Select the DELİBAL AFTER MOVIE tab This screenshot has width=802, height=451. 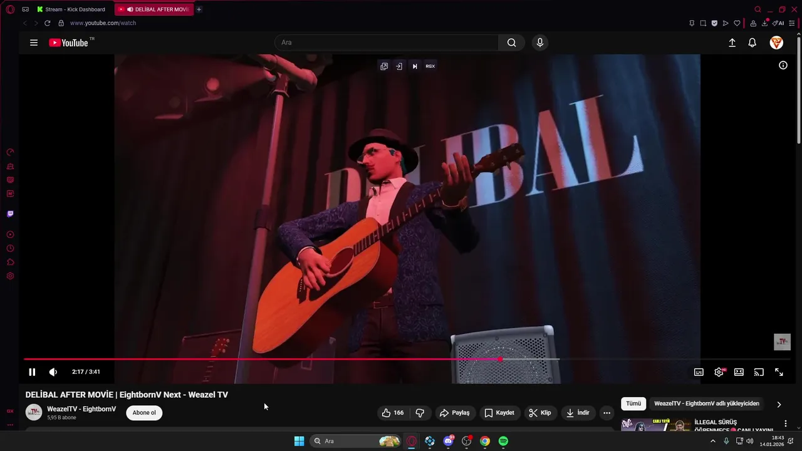(x=154, y=9)
